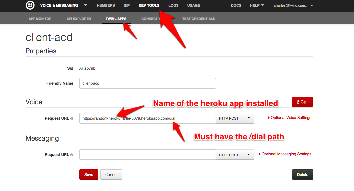Switch to the App Monitor tab
354x191 pixels.
tap(40, 19)
